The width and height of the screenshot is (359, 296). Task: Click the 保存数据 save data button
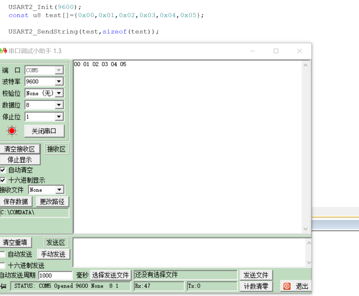pyautogui.click(x=16, y=201)
